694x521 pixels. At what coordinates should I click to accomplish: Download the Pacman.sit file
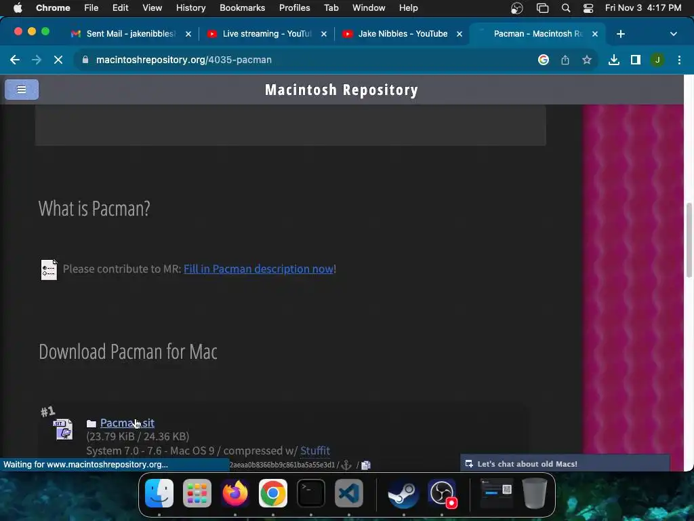click(x=127, y=423)
